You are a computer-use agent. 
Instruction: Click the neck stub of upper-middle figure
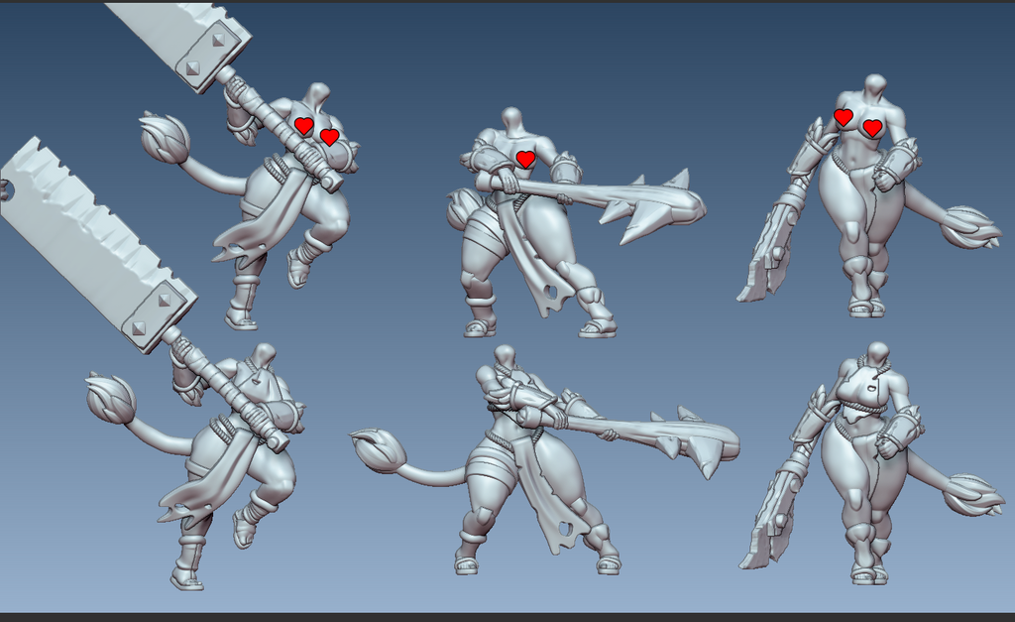(511, 119)
